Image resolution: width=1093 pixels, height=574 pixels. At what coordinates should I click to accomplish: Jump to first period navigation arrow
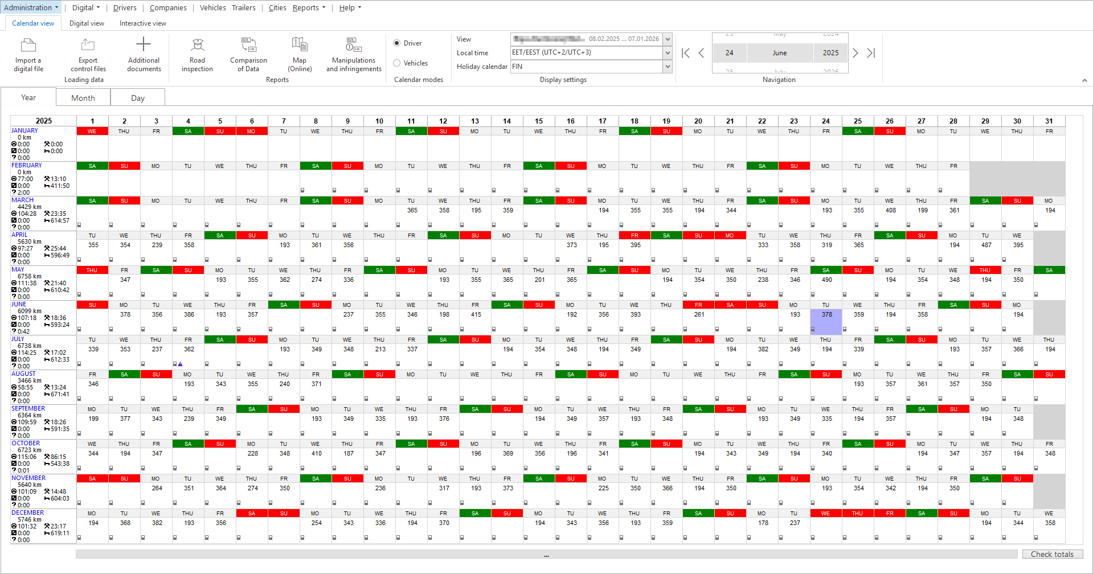(x=686, y=53)
